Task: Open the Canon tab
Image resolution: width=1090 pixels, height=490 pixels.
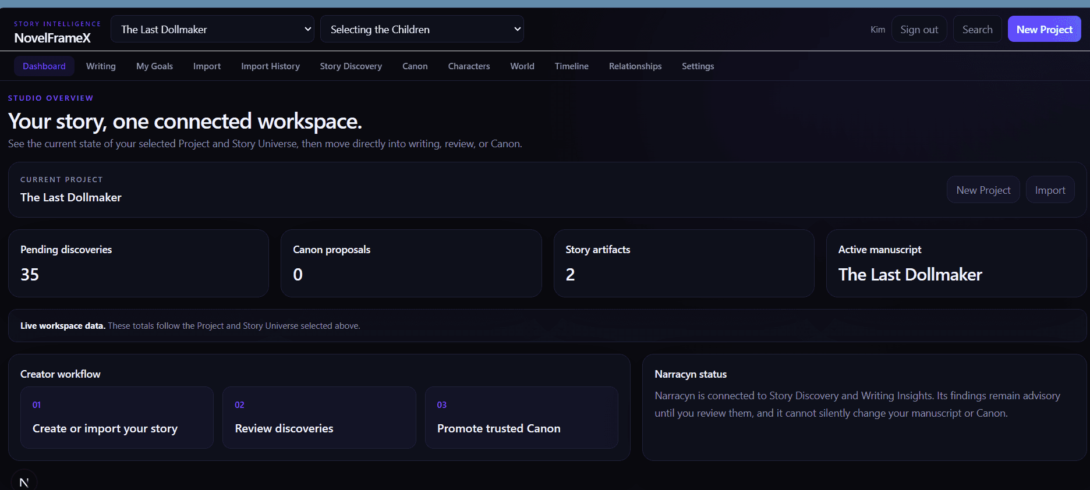Action: (415, 66)
